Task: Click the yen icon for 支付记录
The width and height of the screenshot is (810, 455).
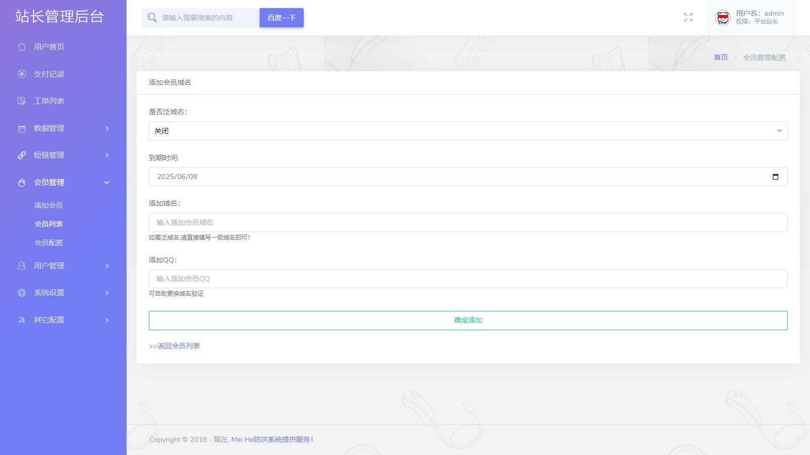Action: (x=22, y=74)
